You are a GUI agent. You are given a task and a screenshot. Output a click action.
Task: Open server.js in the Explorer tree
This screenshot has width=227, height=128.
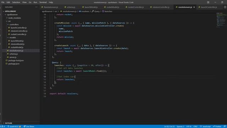13,57
